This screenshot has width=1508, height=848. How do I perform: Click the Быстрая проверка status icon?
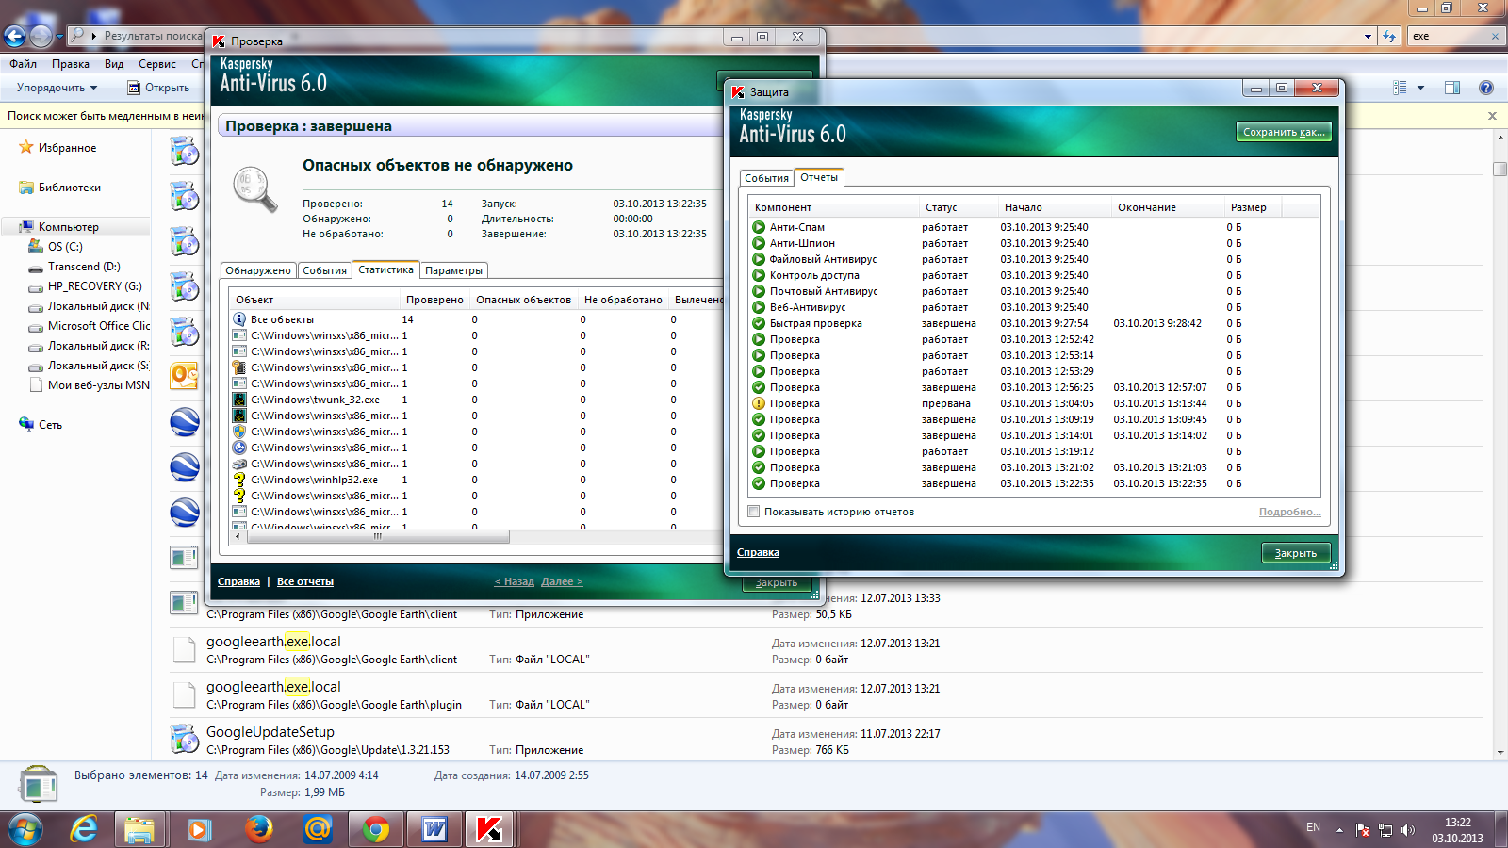pyautogui.click(x=759, y=323)
